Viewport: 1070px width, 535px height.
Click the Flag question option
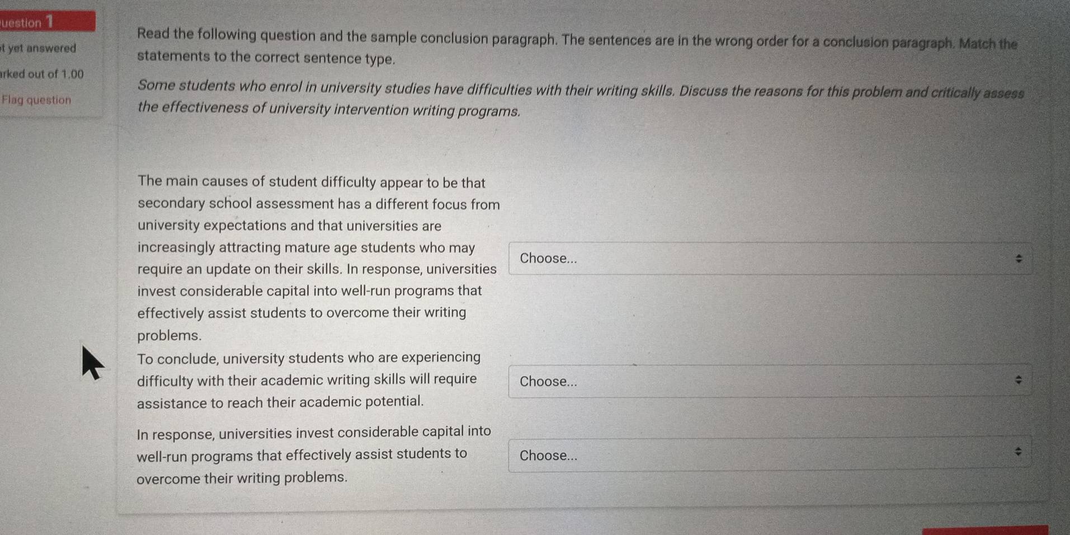36,99
